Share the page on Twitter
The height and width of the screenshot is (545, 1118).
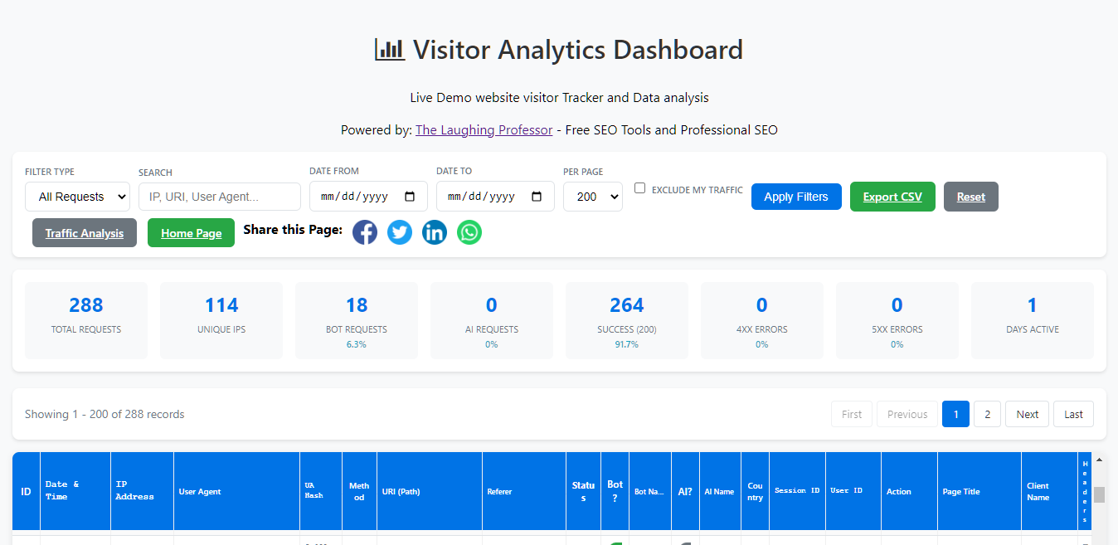400,232
